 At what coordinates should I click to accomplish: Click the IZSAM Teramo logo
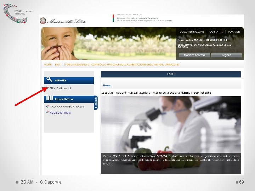click(18, 14)
